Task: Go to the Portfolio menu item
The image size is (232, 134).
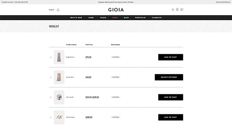Action: (140, 17)
